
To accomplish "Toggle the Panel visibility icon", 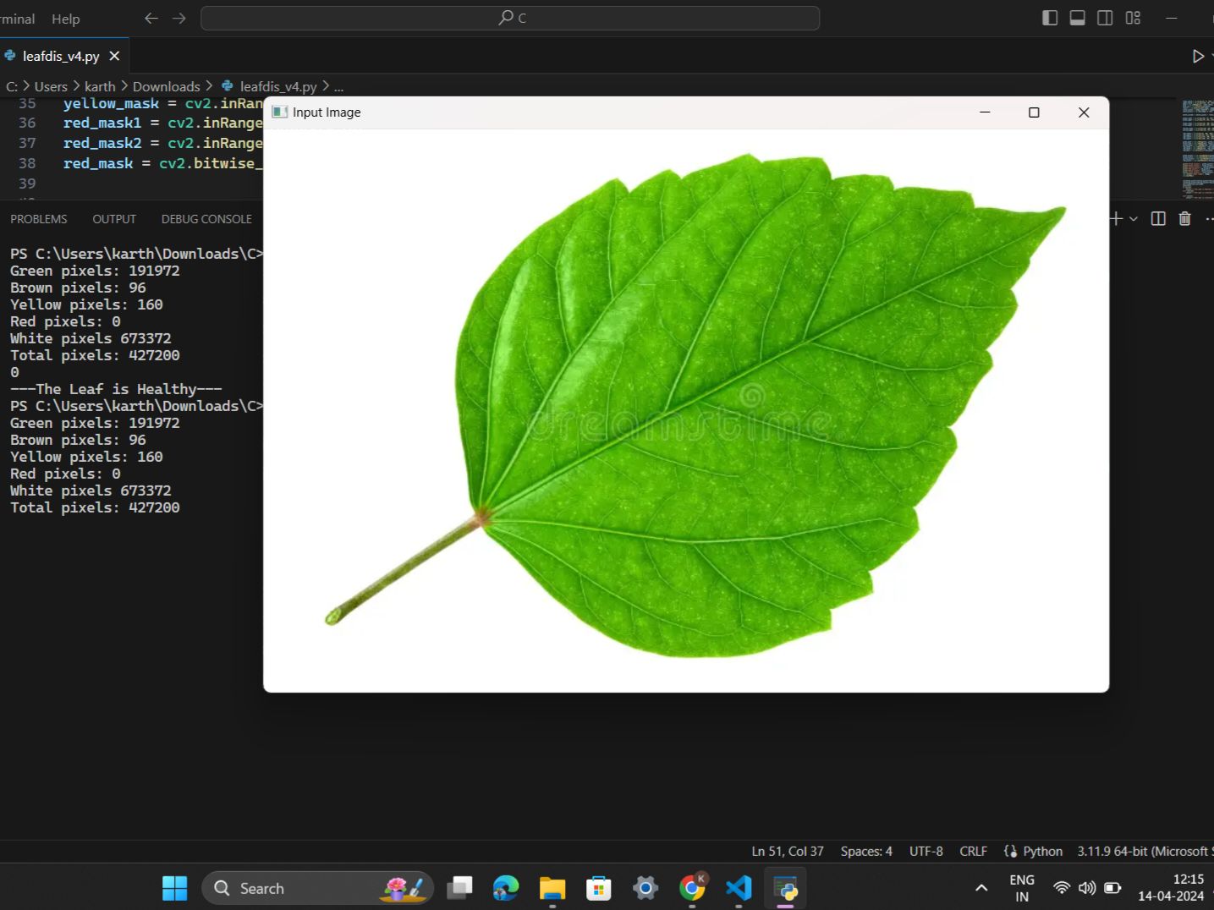I will click(1077, 17).
